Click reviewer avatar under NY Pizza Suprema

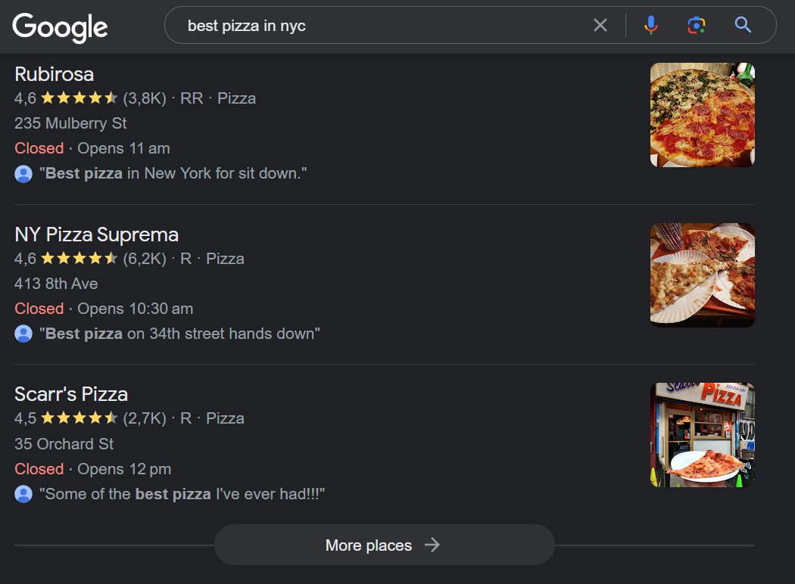(23, 334)
